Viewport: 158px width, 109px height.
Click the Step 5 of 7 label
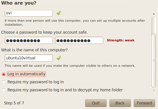(14, 103)
